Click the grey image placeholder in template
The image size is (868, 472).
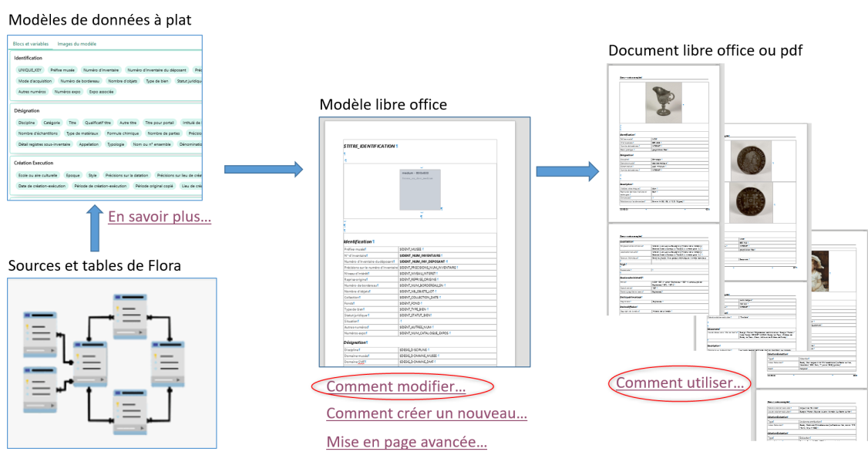pyautogui.click(x=420, y=190)
